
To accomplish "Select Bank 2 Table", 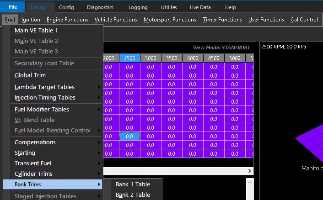I will point(133,195).
